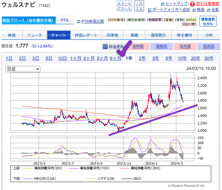Select the 6ヶ月 chart period
The image size is (222, 190).
[115, 58]
